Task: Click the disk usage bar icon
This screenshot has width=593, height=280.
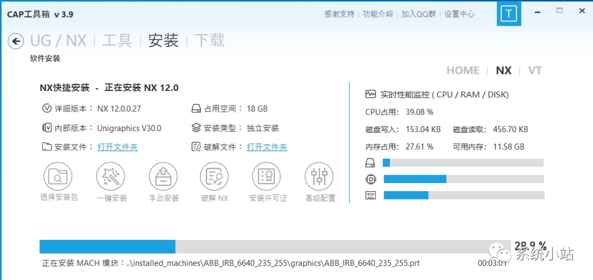Action: 370,163
